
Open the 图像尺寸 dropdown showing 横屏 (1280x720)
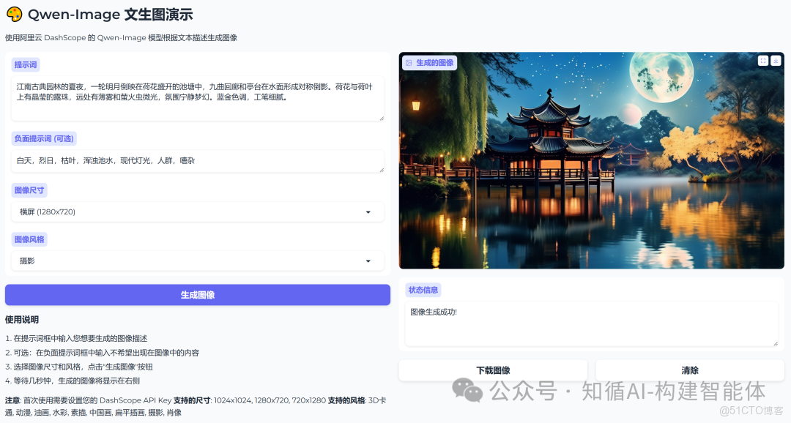(197, 211)
